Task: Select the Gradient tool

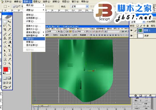Action: pos(9,42)
